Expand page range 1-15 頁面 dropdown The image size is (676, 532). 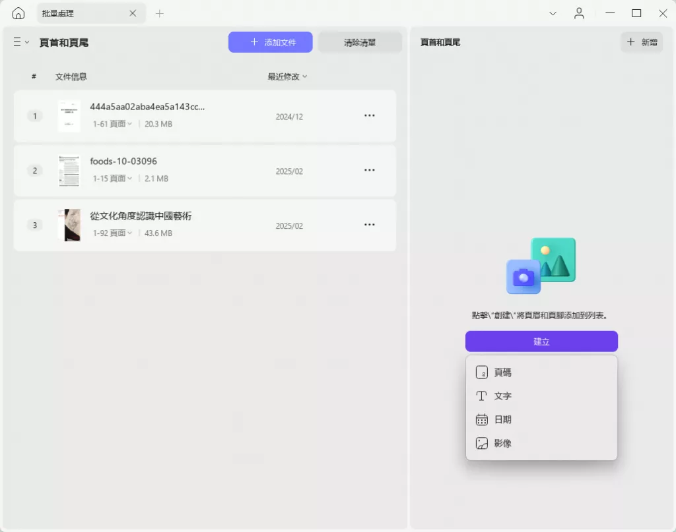(x=112, y=178)
